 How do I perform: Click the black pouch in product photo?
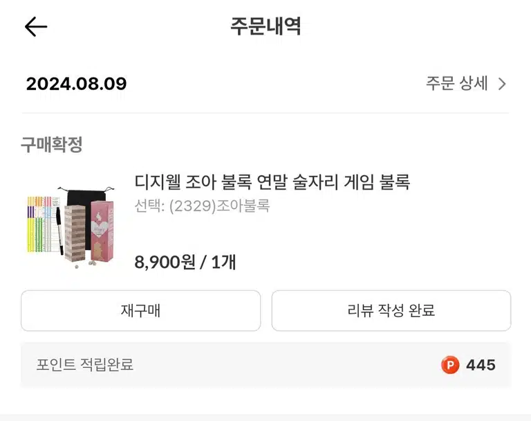(x=86, y=204)
